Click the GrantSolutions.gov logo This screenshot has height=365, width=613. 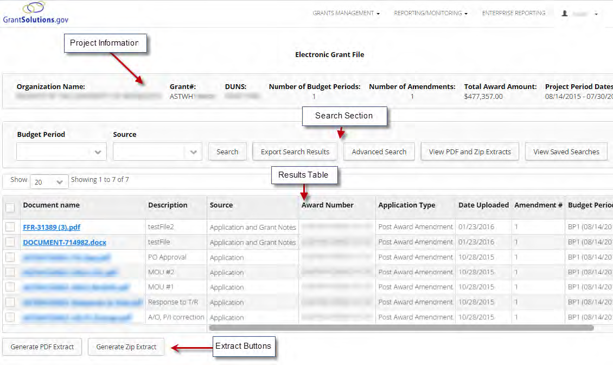(x=36, y=13)
